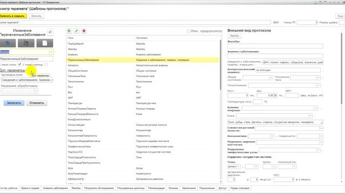Viewport: 345px width, 194px height.
Task: Open the 'Доступ' tab
Action: (223, 188)
